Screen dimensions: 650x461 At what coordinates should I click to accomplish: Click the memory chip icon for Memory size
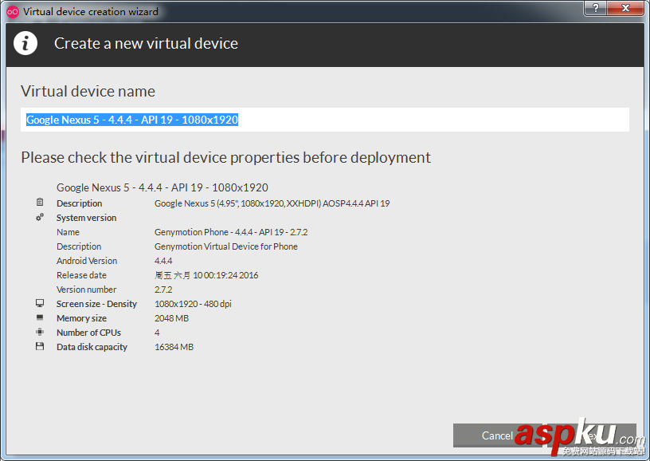click(40, 318)
